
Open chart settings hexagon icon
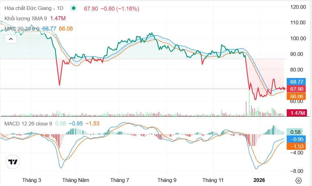[299, 180]
